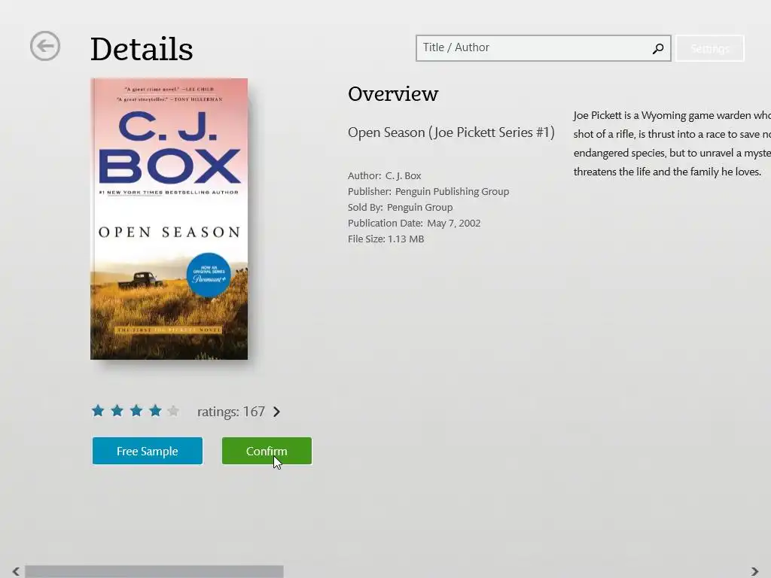The width and height of the screenshot is (771, 578).
Task: Download the Free Sample
Action: click(x=148, y=451)
